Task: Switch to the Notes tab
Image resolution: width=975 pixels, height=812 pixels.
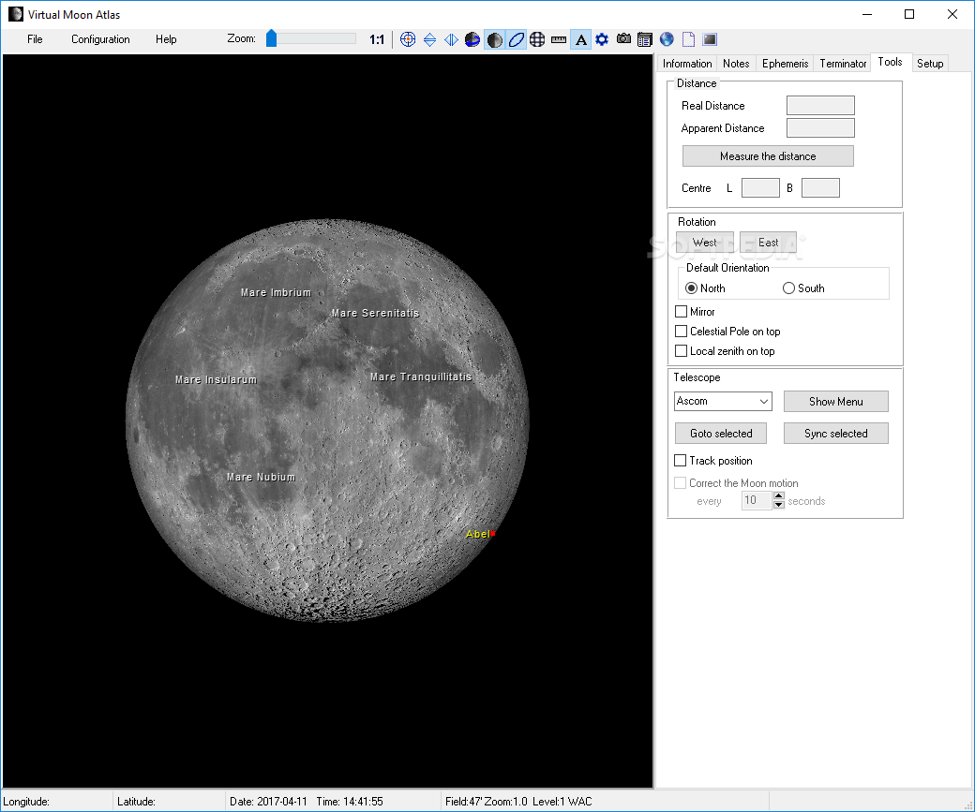Action: (736, 64)
